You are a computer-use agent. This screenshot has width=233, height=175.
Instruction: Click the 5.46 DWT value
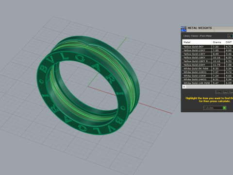(229, 54)
